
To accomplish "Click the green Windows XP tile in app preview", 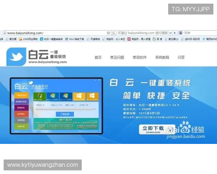I will click(39, 96).
